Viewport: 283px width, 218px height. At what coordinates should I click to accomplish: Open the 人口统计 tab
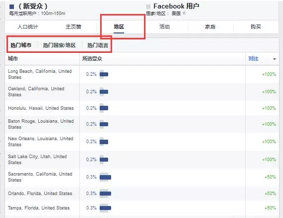pos(28,27)
